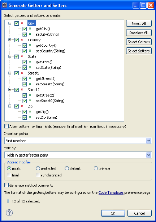
Task: Click the green method icon for setCity(String)
Action: [x=30, y=34]
